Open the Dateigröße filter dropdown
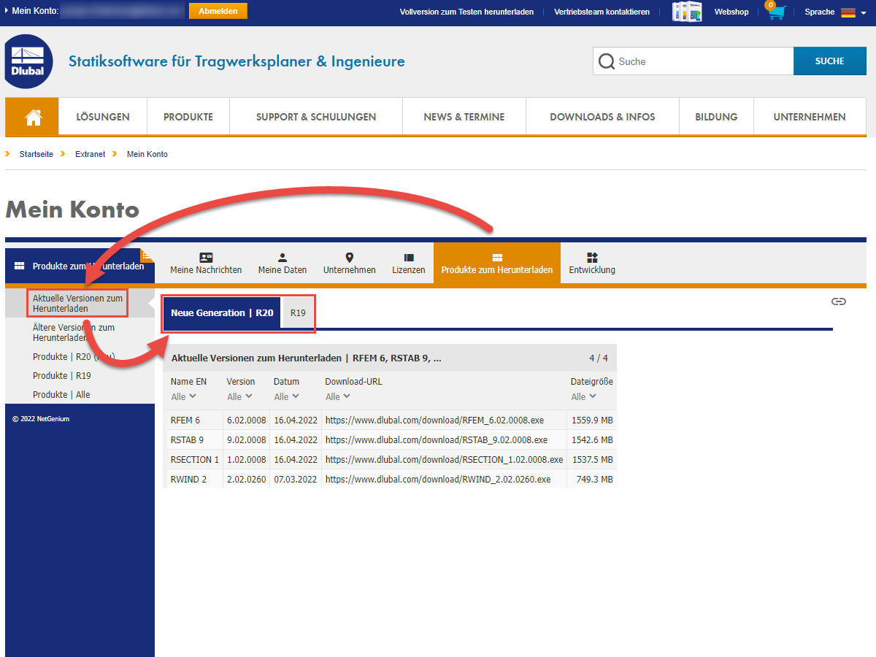 [583, 397]
